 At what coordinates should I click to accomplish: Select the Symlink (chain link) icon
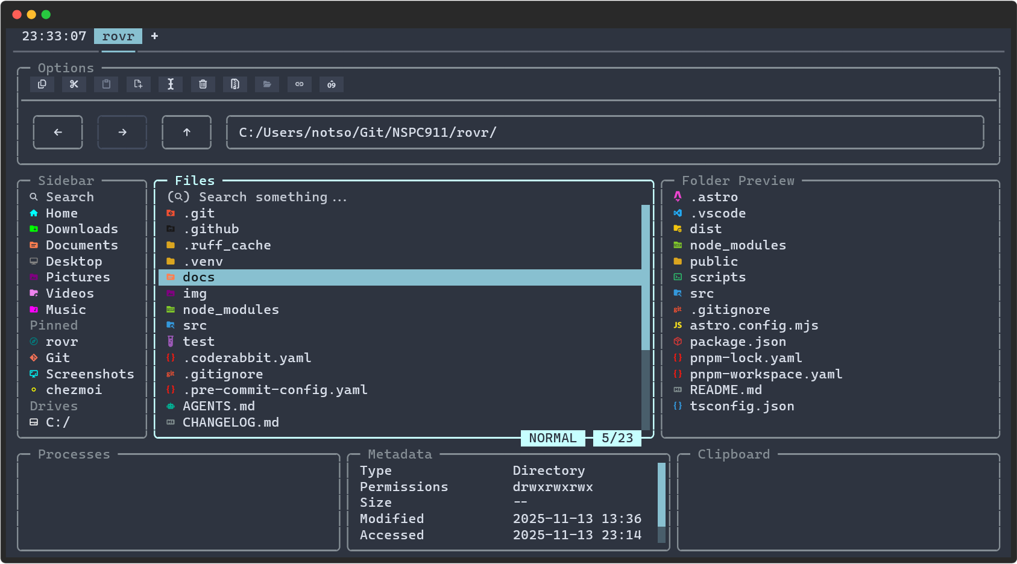click(x=299, y=84)
